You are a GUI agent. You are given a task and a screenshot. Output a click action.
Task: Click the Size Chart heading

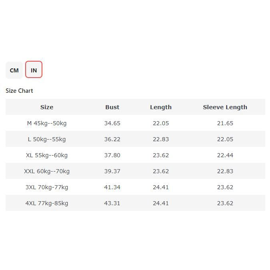(x=19, y=91)
